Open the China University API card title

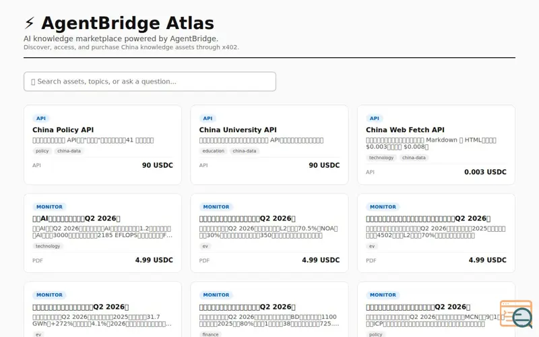click(x=238, y=130)
